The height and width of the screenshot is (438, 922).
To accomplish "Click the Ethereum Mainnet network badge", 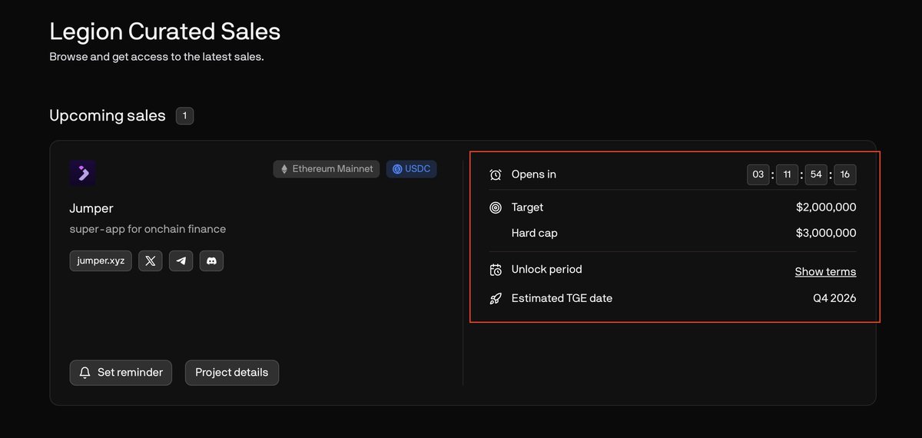I will tap(327, 169).
